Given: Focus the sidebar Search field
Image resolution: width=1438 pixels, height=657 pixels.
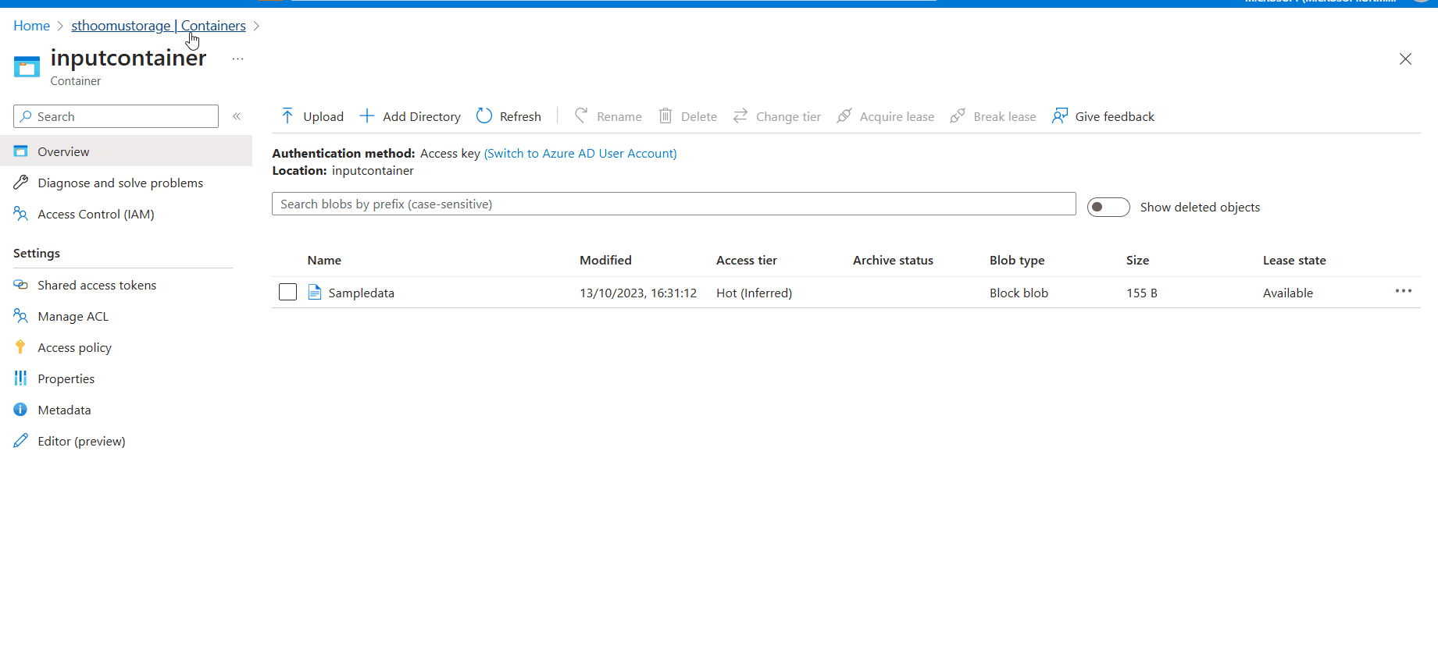Looking at the screenshot, I should pyautogui.click(x=116, y=116).
